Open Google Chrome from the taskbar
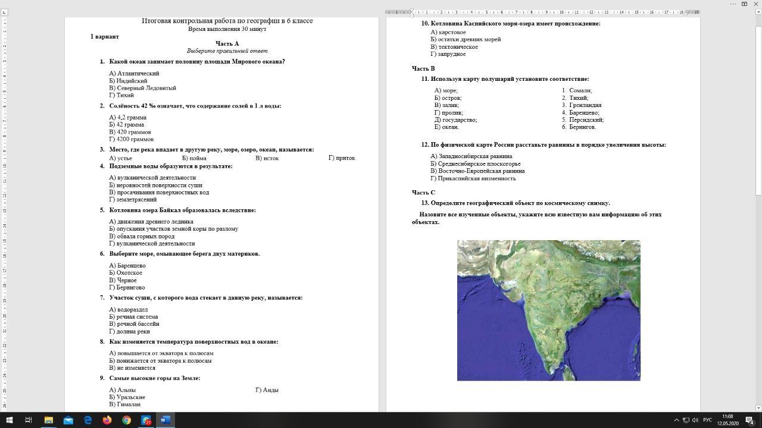762x428 pixels. click(127, 420)
